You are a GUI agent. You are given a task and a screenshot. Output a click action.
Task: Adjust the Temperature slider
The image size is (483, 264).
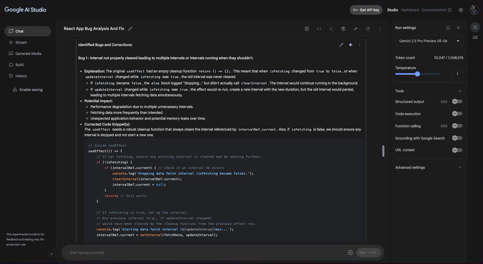[x=417, y=73]
